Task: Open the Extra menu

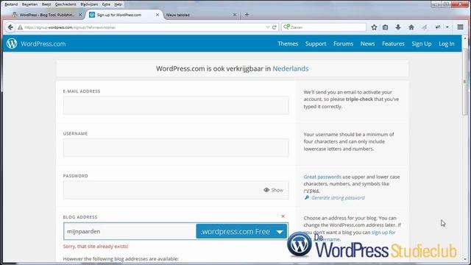Action: 106,4
